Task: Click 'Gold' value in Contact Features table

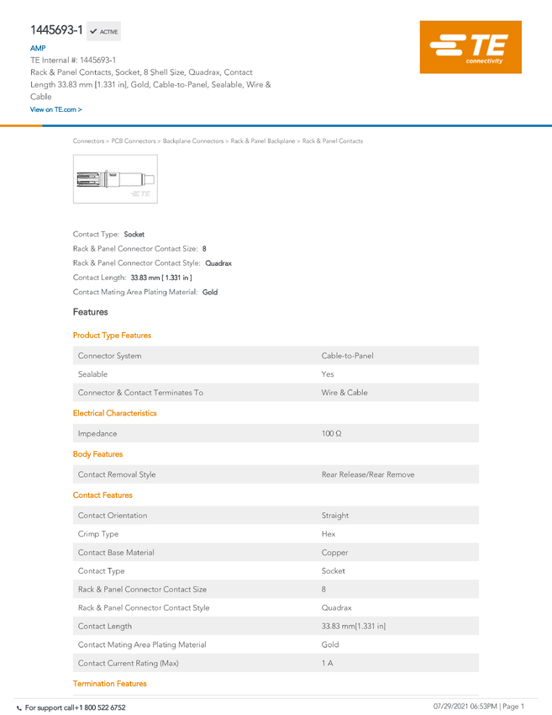Action: coord(330,645)
